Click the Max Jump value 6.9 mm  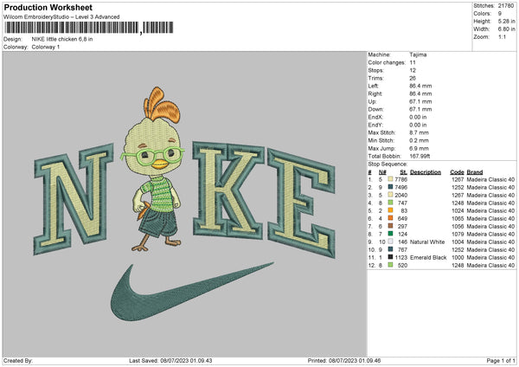coord(419,148)
